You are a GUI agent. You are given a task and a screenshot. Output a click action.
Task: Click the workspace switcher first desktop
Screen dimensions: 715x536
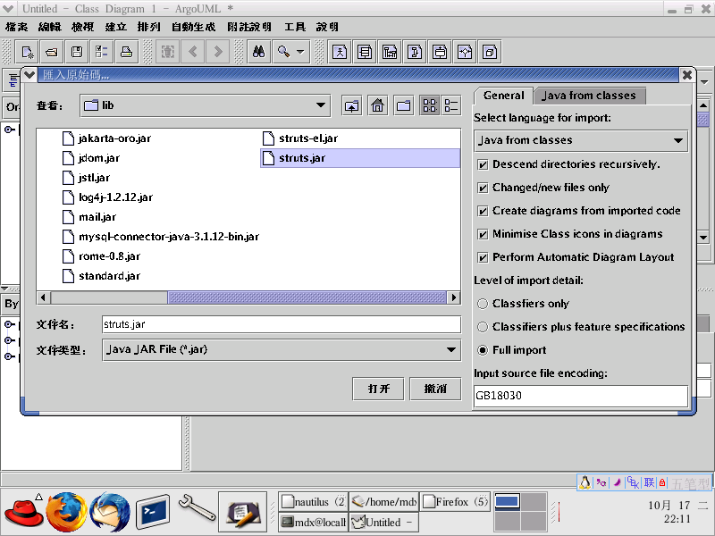pyautogui.click(x=507, y=502)
